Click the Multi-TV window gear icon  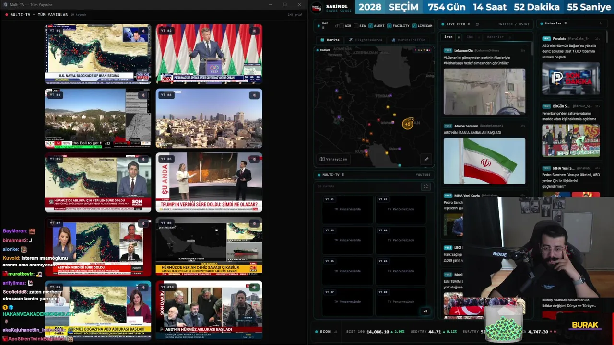click(5, 5)
